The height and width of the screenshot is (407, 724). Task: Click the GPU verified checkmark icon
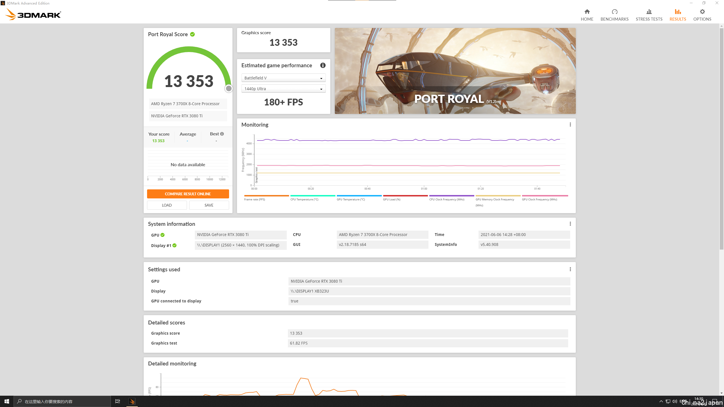(163, 235)
